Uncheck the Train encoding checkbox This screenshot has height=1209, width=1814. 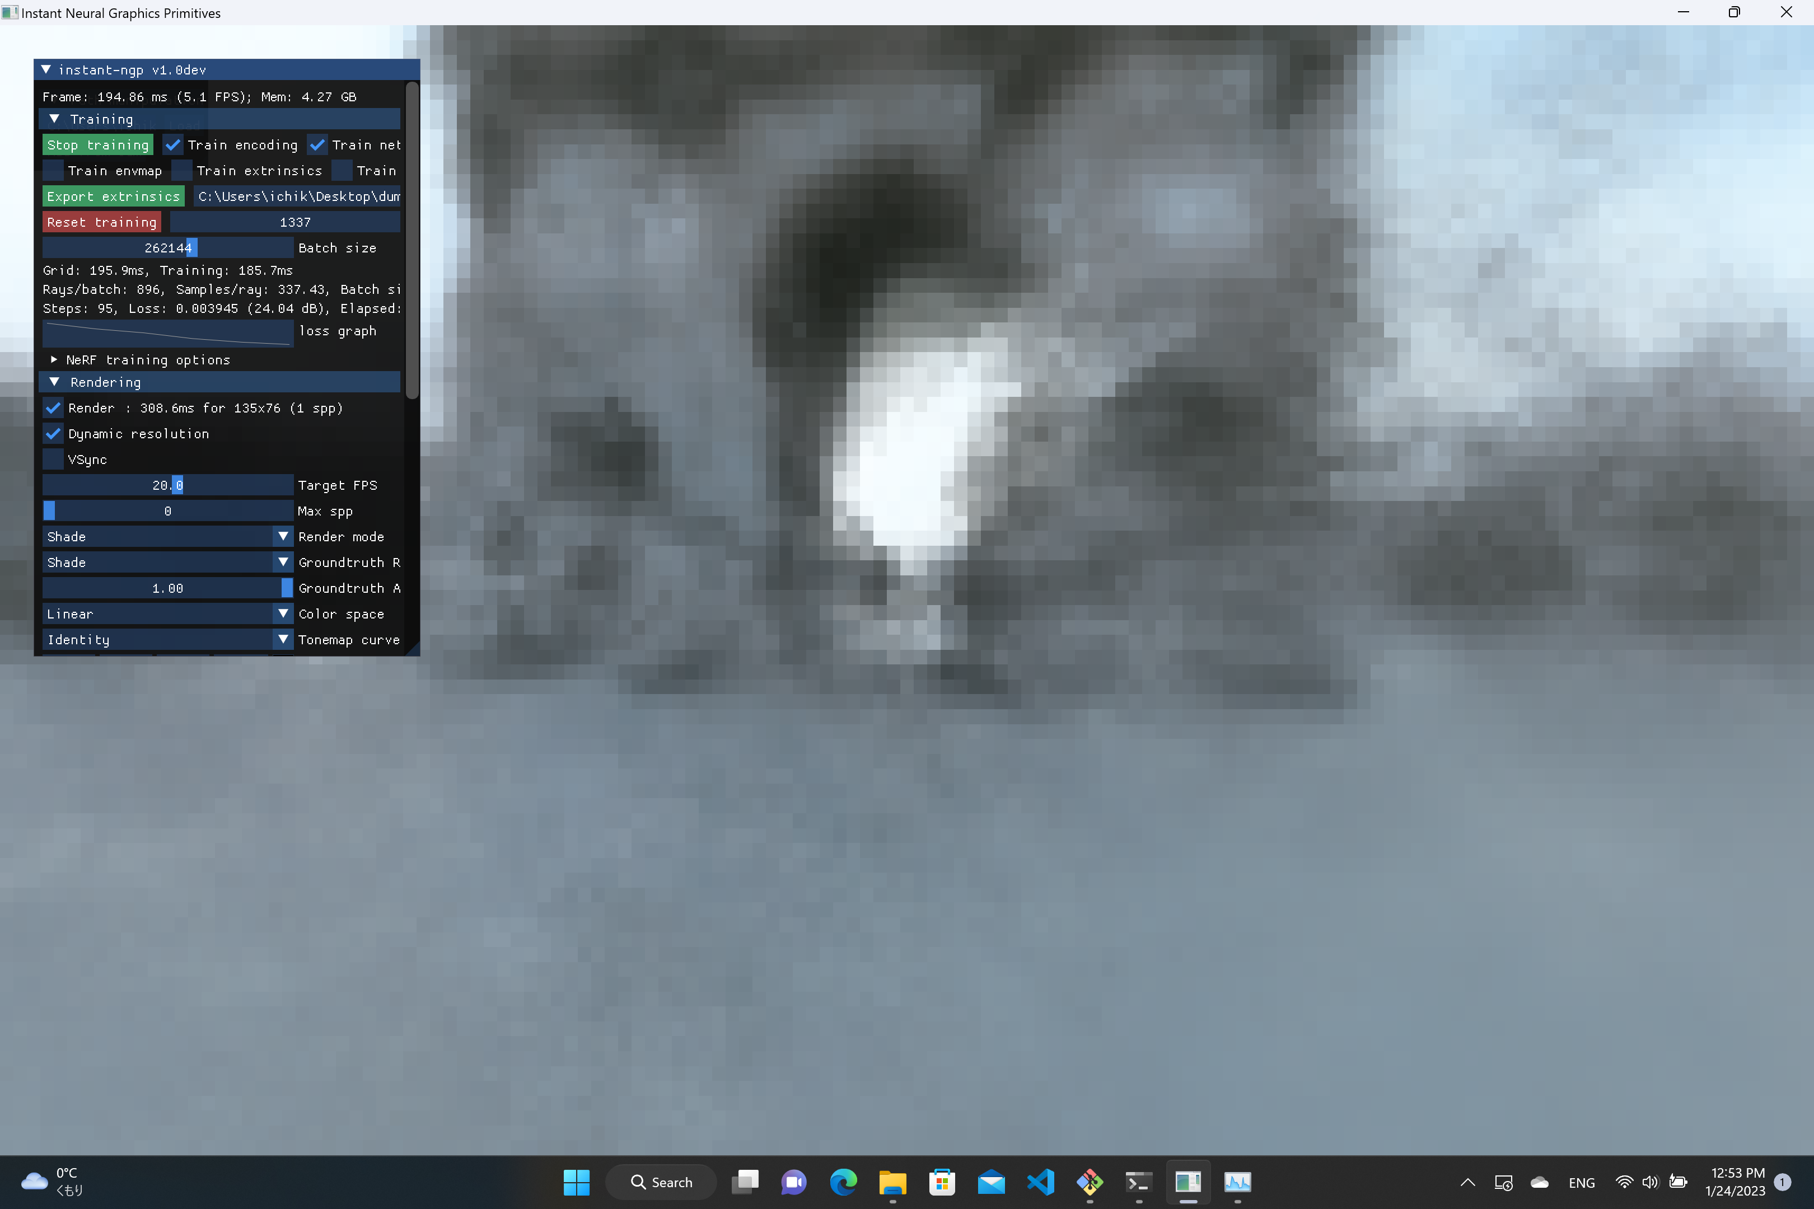click(x=173, y=145)
